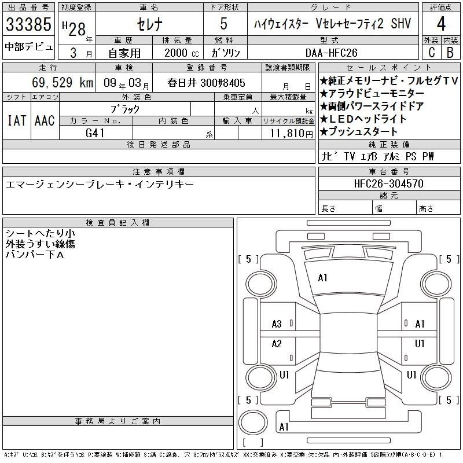Viewport: 463px width, 463px height.
Task: Select sales point 両側パワースライドドア
Action: click(372, 106)
